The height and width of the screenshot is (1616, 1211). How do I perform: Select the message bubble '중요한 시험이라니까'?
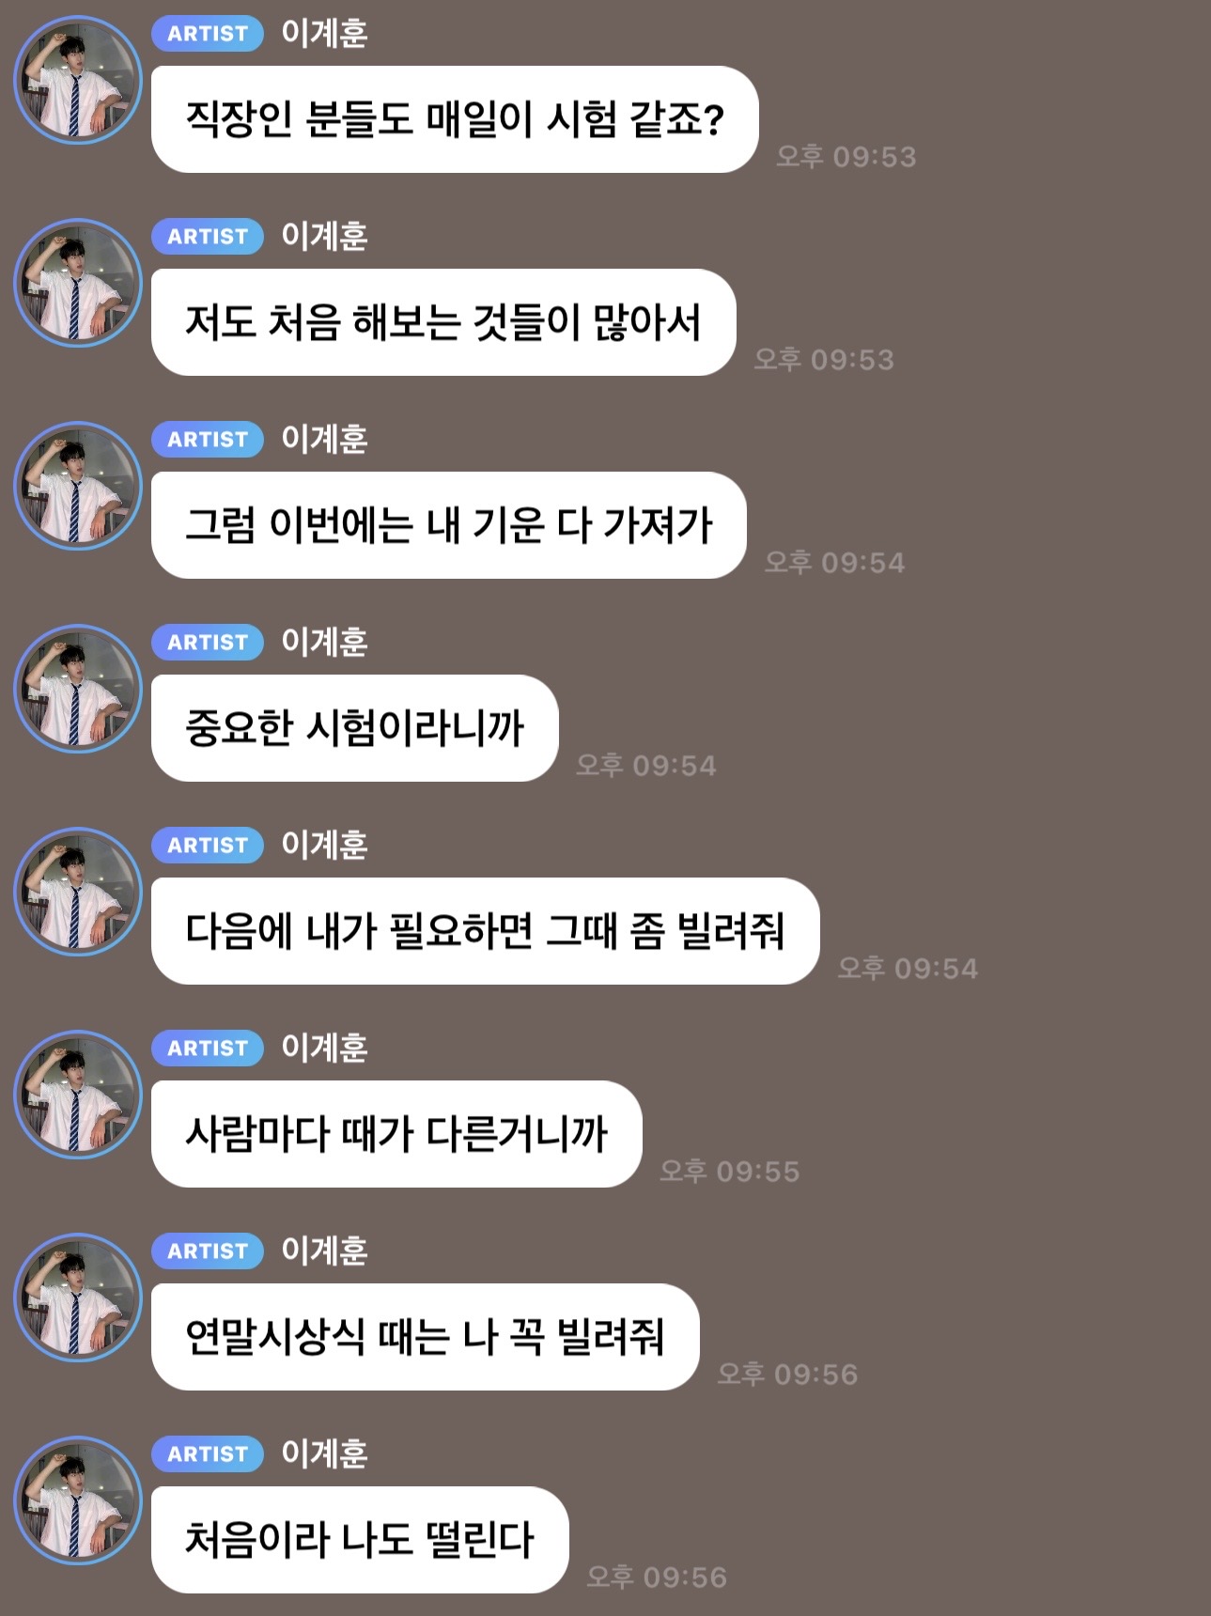(355, 728)
